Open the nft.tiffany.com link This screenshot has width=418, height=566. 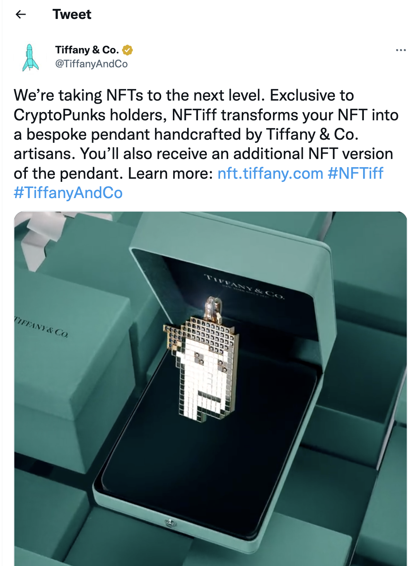(270, 173)
